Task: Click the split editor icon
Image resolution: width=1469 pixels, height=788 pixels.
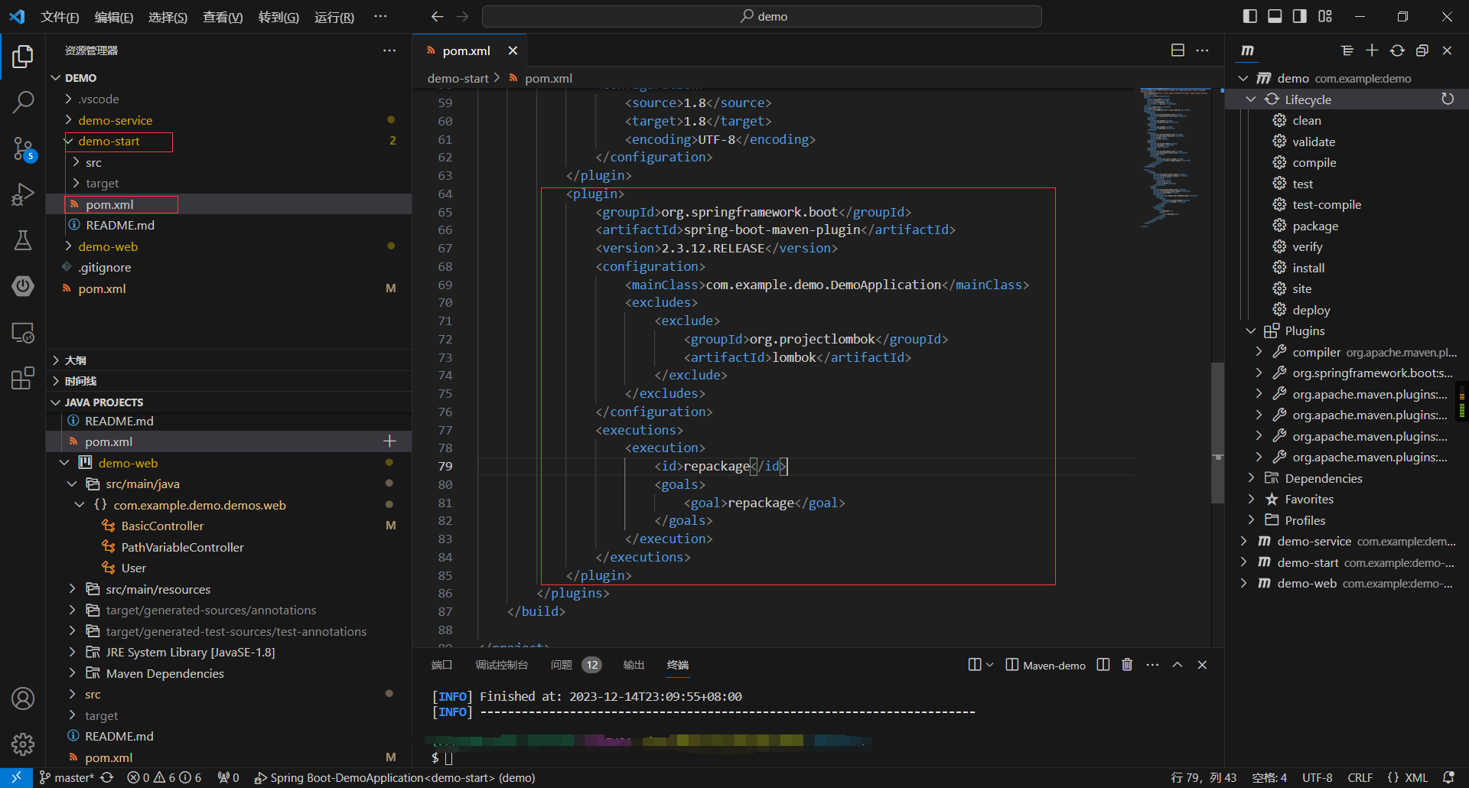Action: [x=1177, y=50]
